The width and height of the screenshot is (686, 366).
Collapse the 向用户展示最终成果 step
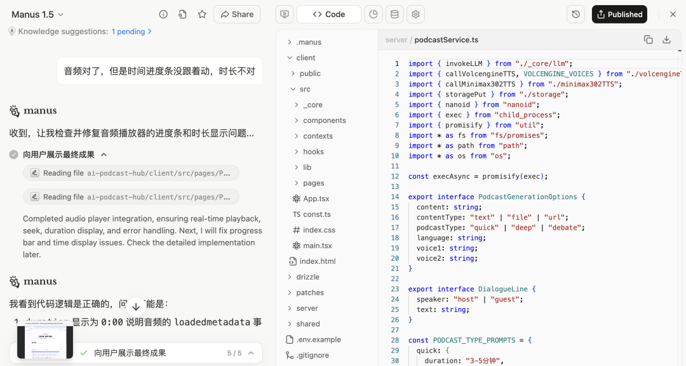(104, 154)
